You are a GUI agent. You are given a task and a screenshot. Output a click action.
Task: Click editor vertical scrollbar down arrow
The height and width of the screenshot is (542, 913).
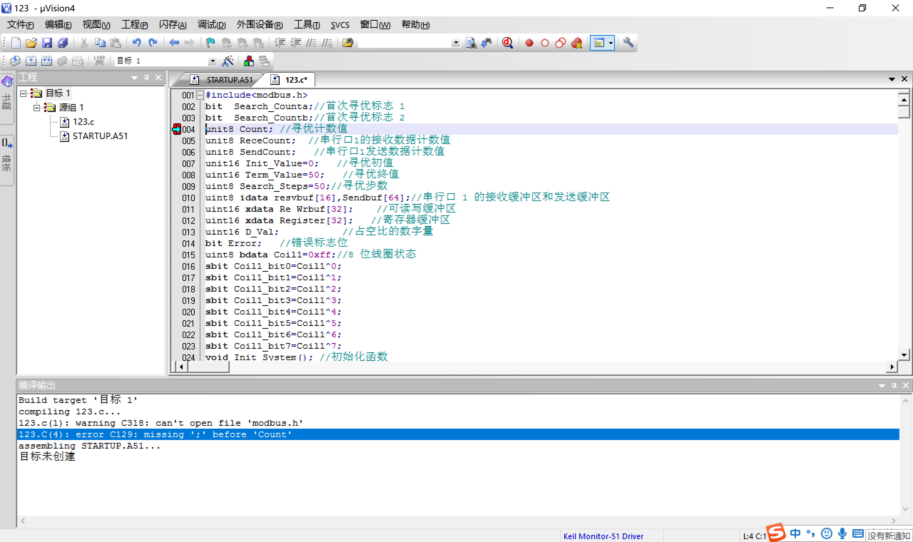pos(903,354)
